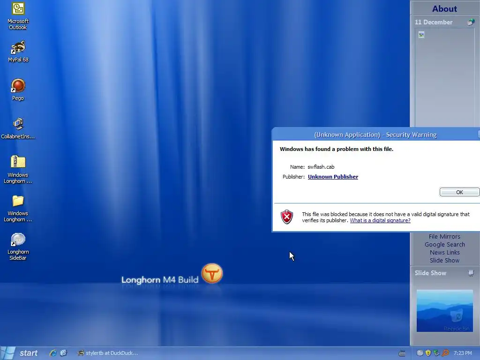Open Google Search in the sidebar
480x360 pixels.
pyautogui.click(x=444, y=244)
